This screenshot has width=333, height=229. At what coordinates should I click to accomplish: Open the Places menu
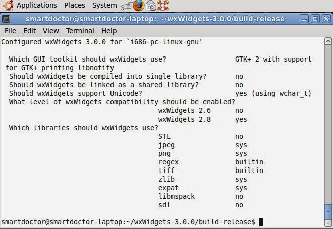tap(75, 5)
